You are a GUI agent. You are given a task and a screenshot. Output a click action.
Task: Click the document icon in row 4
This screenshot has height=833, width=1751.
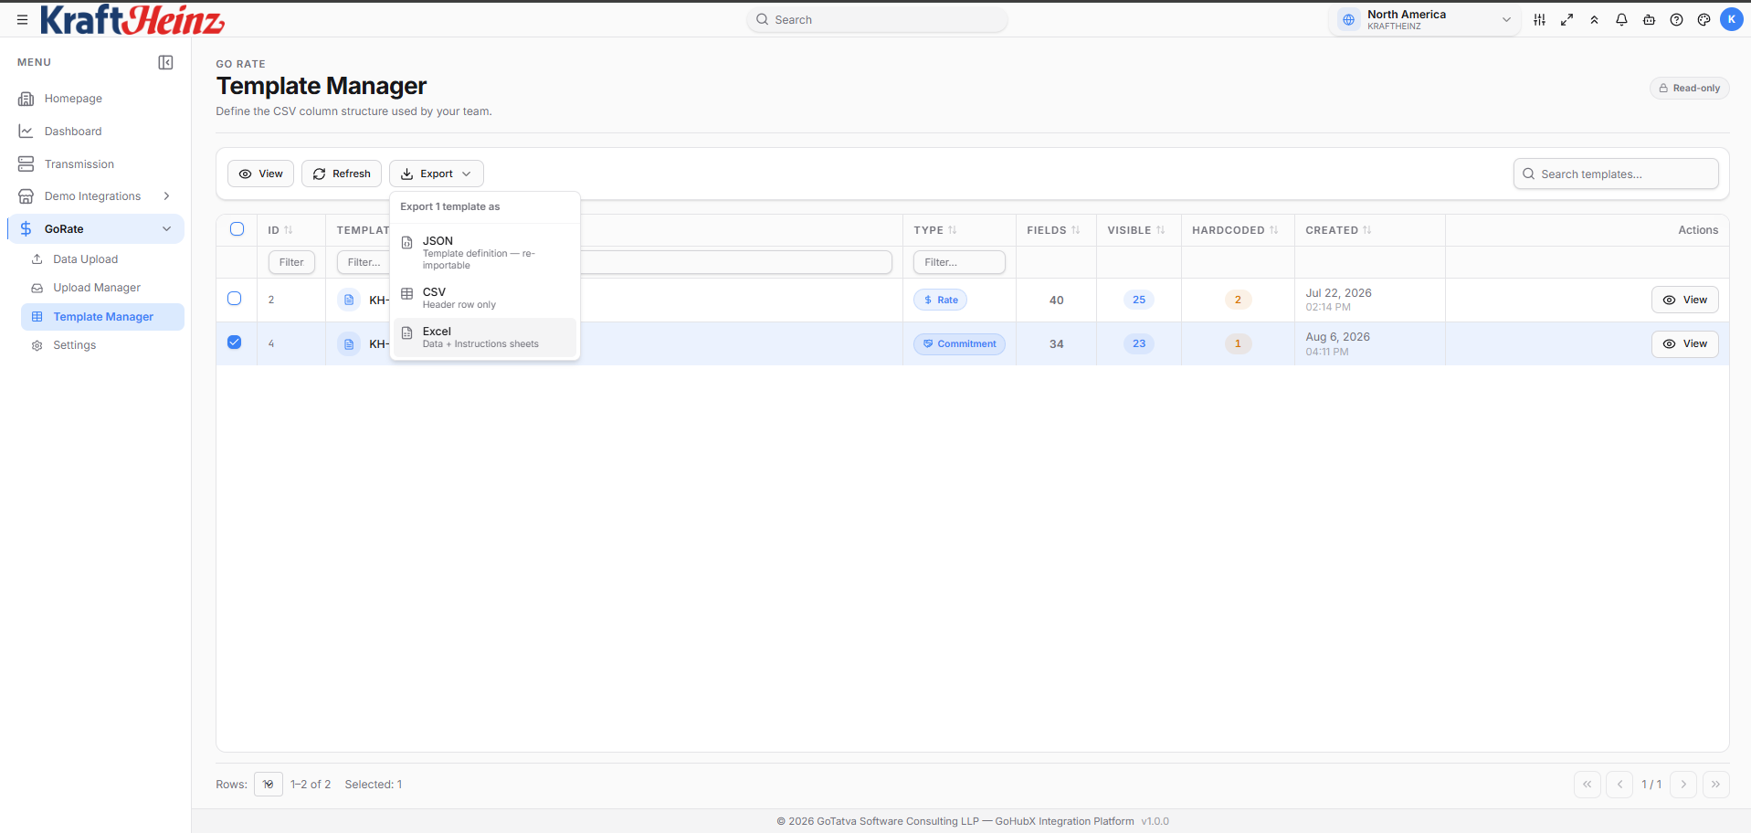pyautogui.click(x=349, y=344)
